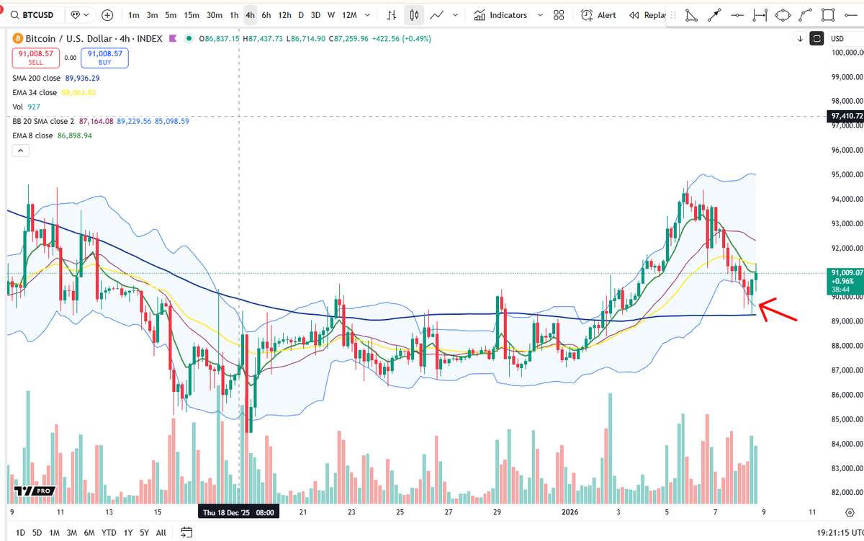Select the curve drawing tool
864x541 pixels.
tap(805, 14)
